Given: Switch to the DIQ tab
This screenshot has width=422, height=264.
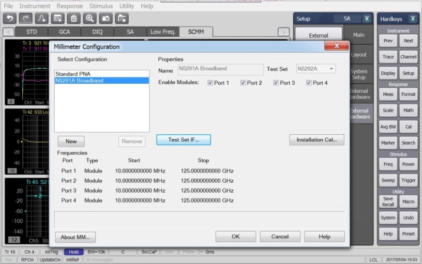Looking at the screenshot, I should [97, 32].
